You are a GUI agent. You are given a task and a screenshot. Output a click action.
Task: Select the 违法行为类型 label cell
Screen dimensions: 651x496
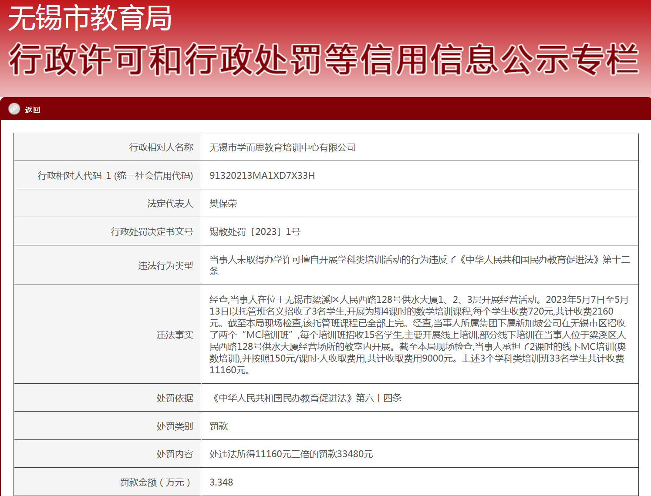[x=108, y=265]
